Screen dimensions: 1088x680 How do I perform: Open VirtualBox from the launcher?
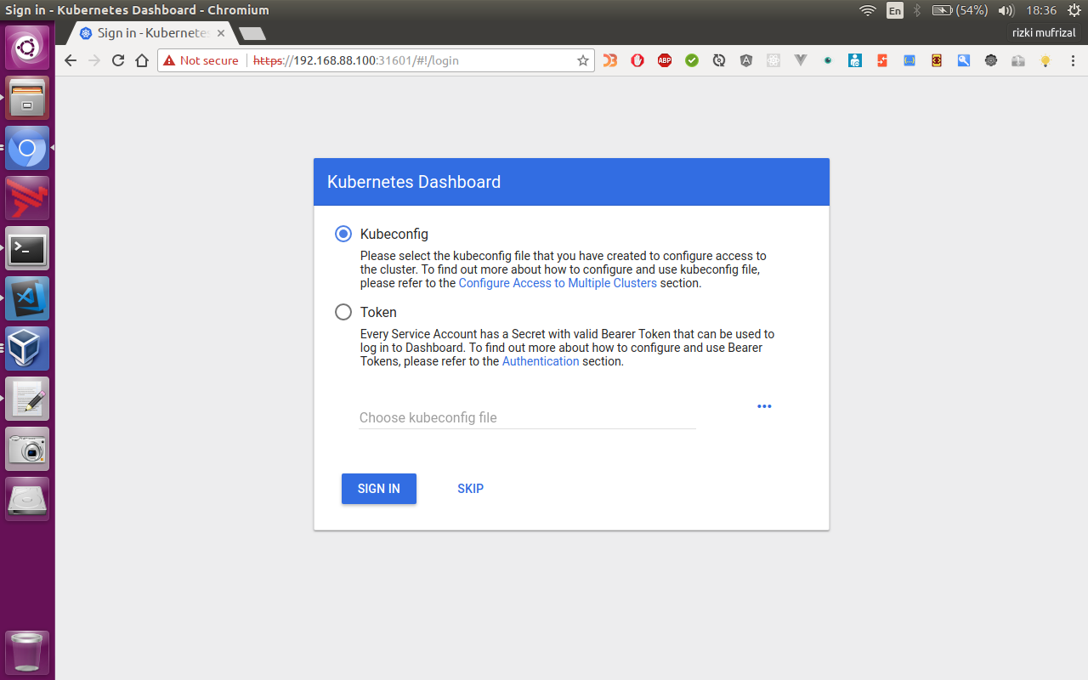[27, 348]
